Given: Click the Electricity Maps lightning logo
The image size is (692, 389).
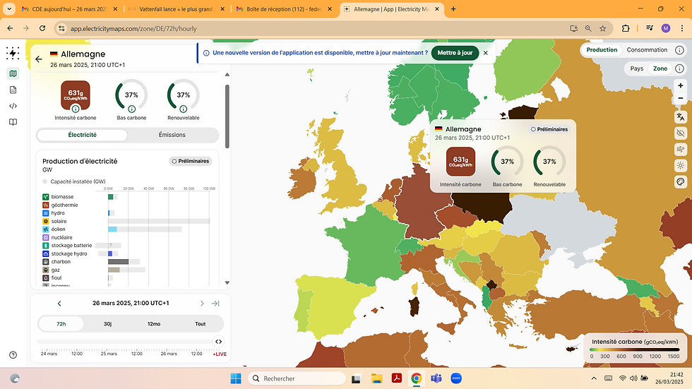Looking at the screenshot, I should click(13, 53).
